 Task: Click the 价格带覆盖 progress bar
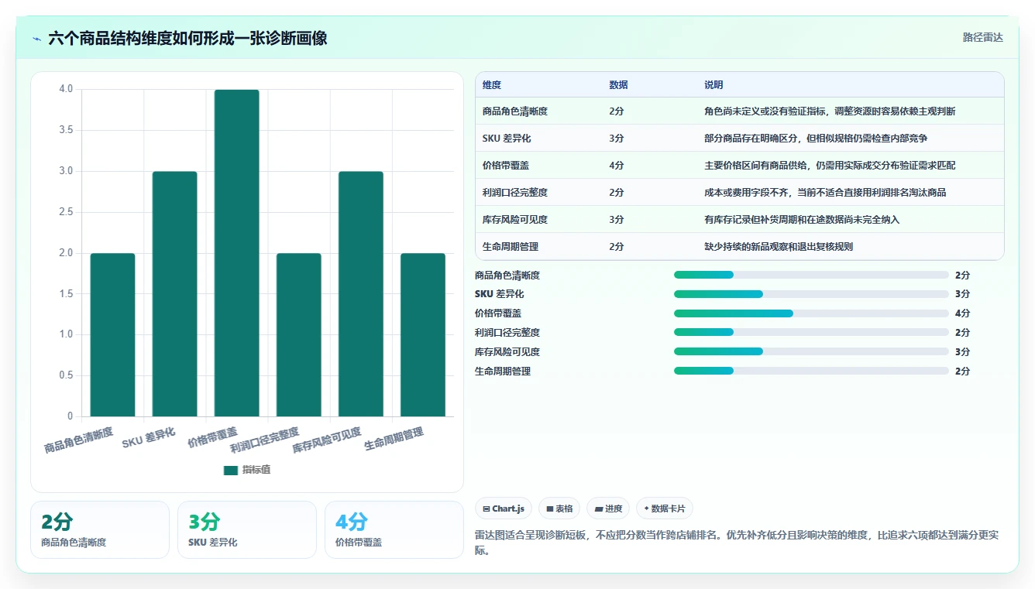811,313
